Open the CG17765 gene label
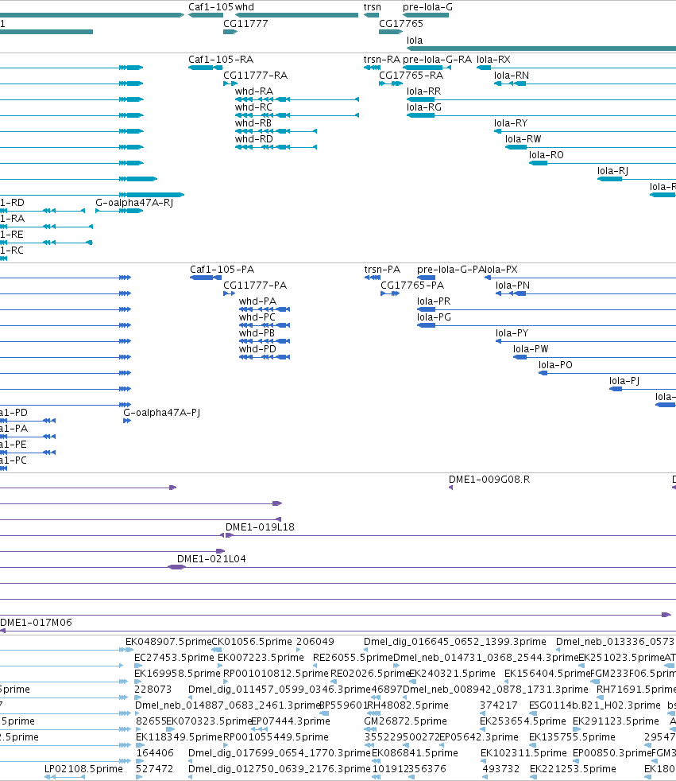Screen dimensions: 676x781 (401, 23)
